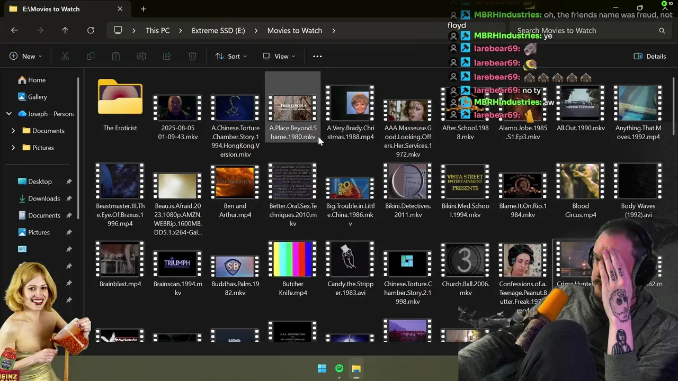Select Candy.the.Stripper.1983.avi thumbnail
The height and width of the screenshot is (381, 678).
click(x=350, y=259)
